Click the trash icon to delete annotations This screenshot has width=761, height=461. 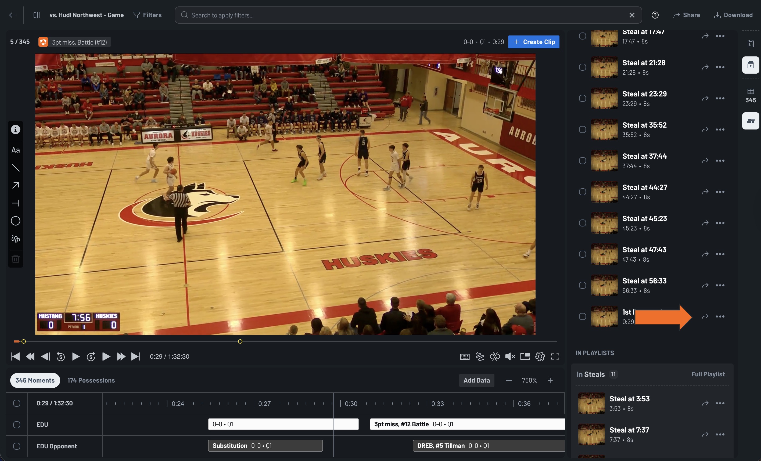click(x=15, y=259)
